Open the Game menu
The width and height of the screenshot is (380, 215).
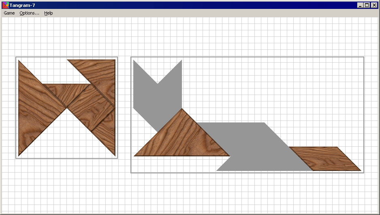(9, 13)
